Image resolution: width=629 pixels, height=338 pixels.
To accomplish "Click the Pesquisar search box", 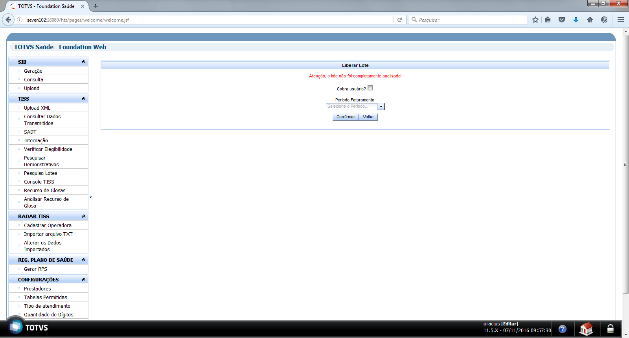I will [x=468, y=20].
